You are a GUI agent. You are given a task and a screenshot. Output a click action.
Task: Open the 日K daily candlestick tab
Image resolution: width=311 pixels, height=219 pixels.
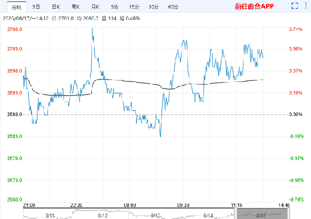[56, 6]
